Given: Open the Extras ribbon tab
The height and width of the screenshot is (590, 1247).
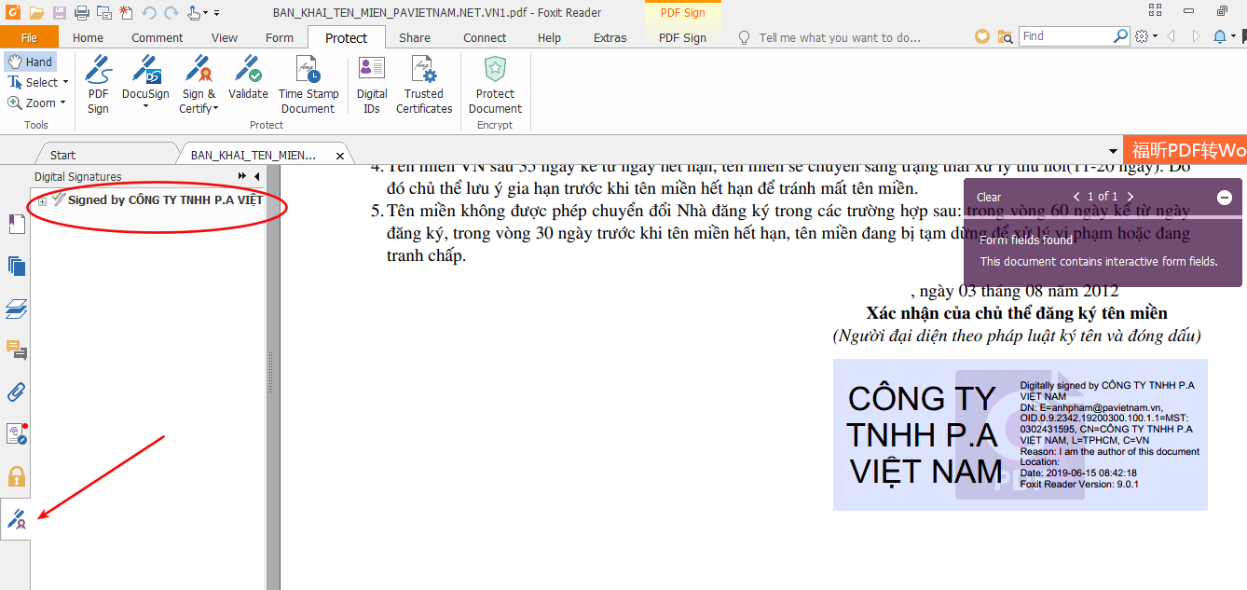Looking at the screenshot, I should point(610,37).
